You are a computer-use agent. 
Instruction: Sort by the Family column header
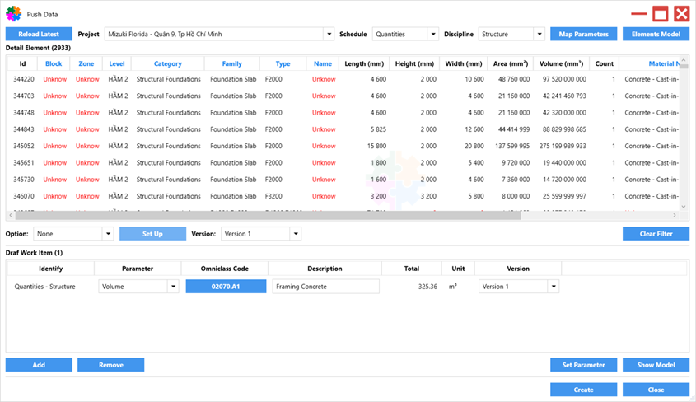tap(231, 63)
